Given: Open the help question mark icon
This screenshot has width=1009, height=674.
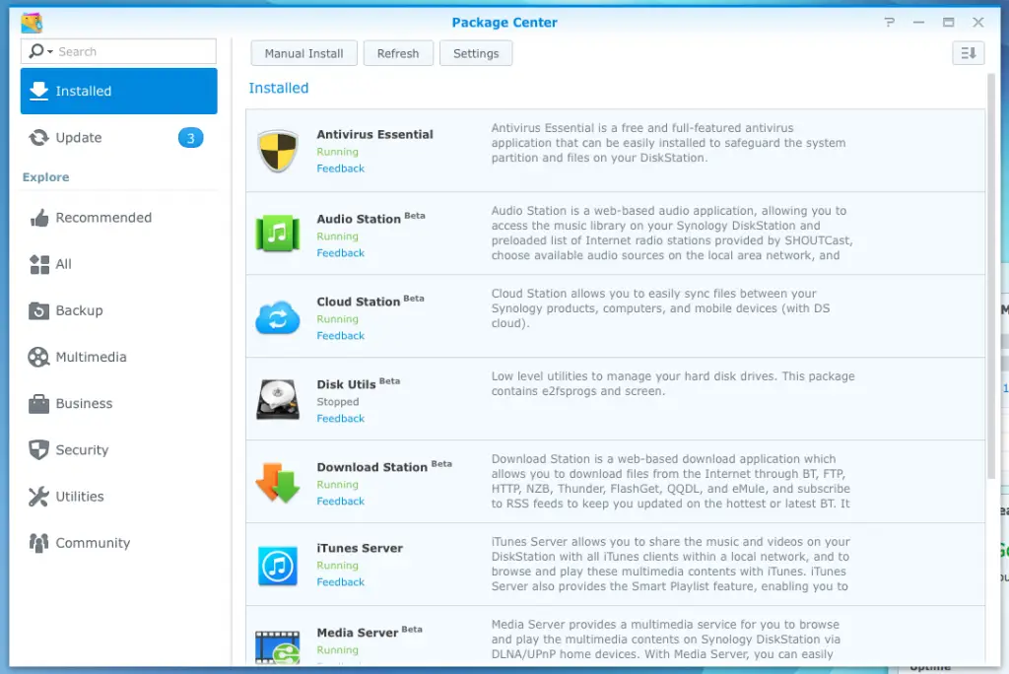Looking at the screenshot, I should 890,23.
